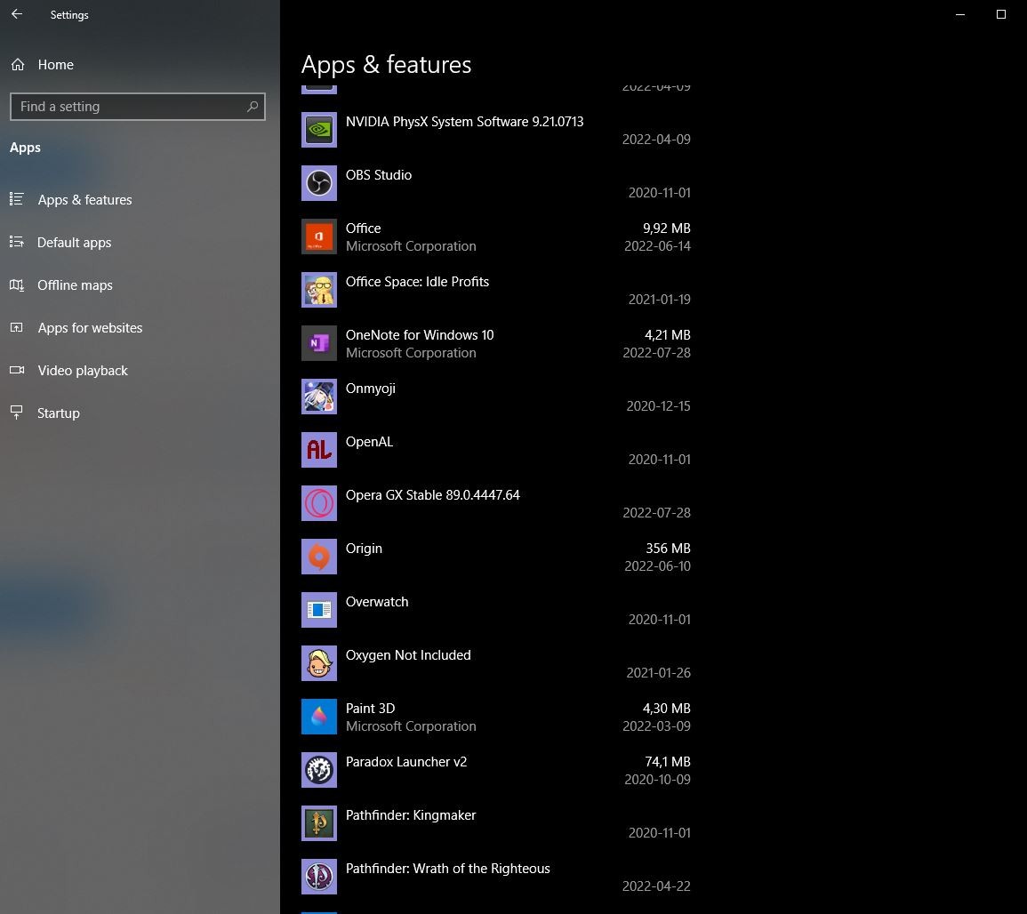Maximize the Settings window

coord(1001,14)
